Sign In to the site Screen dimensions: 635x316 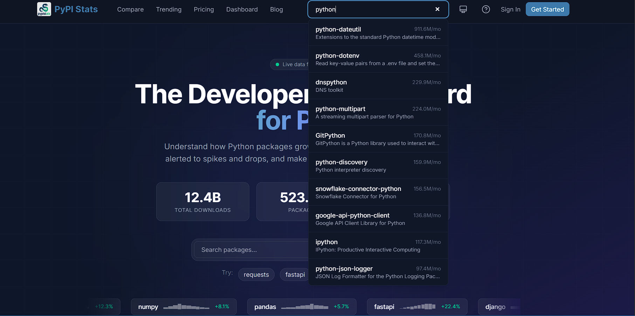(510, 9)
